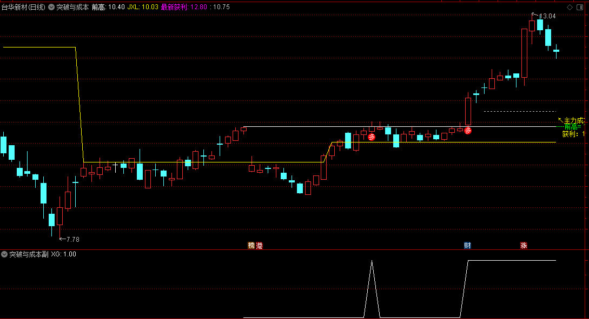Viewport: 589px width, 319px height.
Task: Click the 主力成 label at right edge
Action: 574,120
